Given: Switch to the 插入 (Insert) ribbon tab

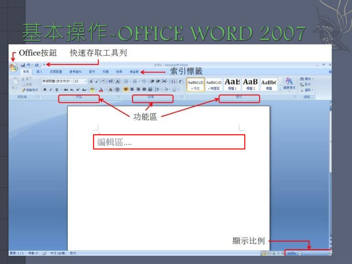Looking at the screenshot, I should click(39, 71).
